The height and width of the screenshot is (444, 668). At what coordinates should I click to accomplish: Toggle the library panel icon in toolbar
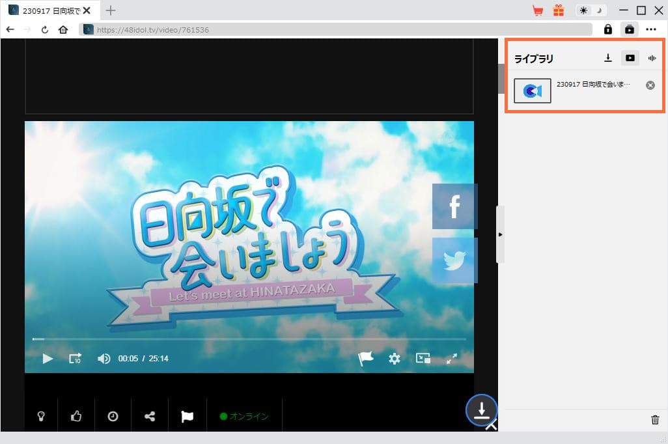tap(629, 29)
